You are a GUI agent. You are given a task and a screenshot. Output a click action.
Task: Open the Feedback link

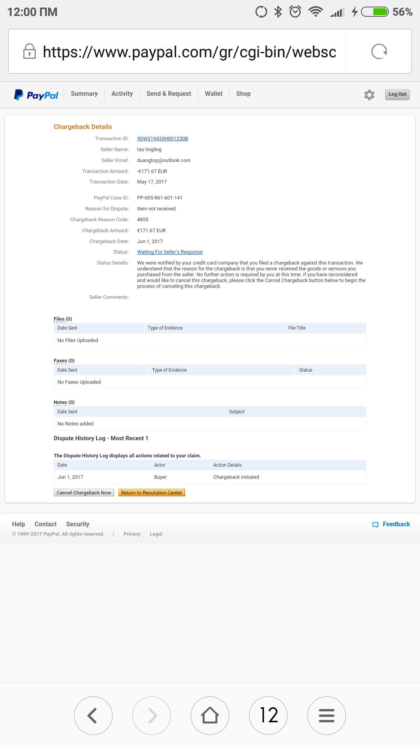coord(391,524)
